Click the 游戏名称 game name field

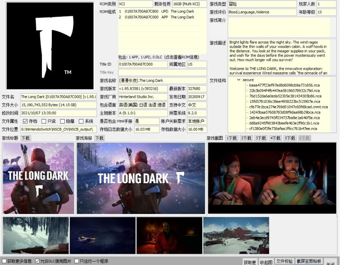pyautogui.click(x=163, y=80)
